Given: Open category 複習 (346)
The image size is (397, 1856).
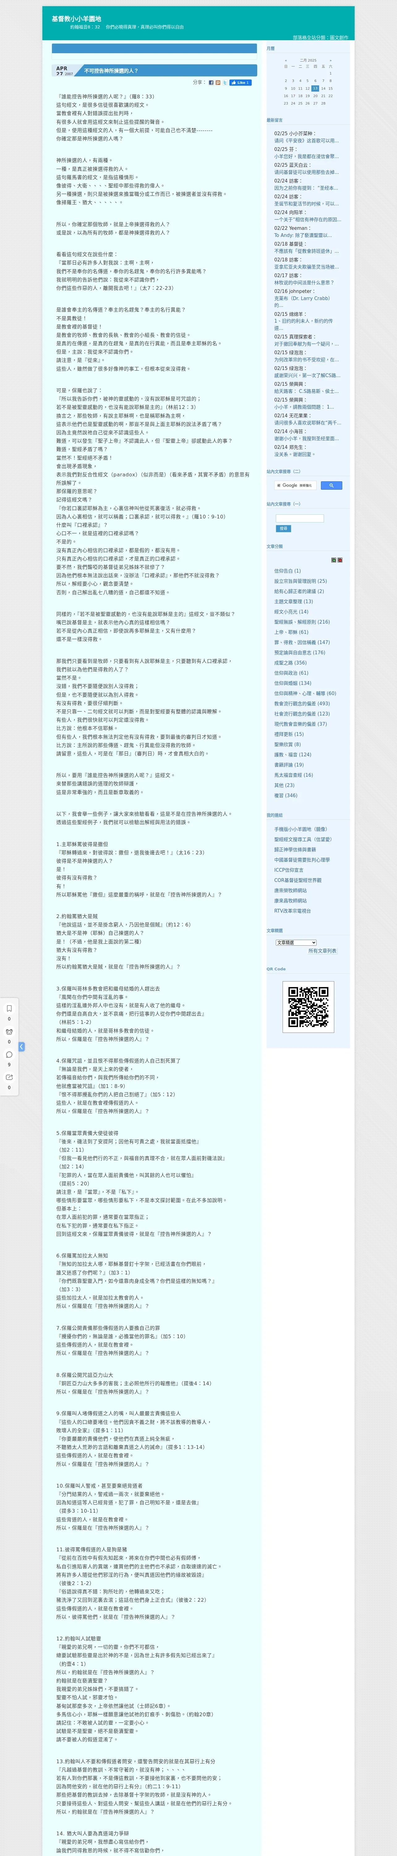Looking at the screenshot, I should 285,795.
